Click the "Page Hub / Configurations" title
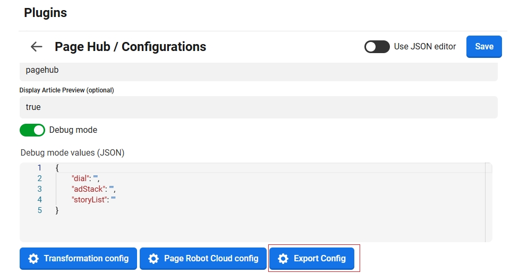This screenshot has height=273, width=519. tap(130, 47)
